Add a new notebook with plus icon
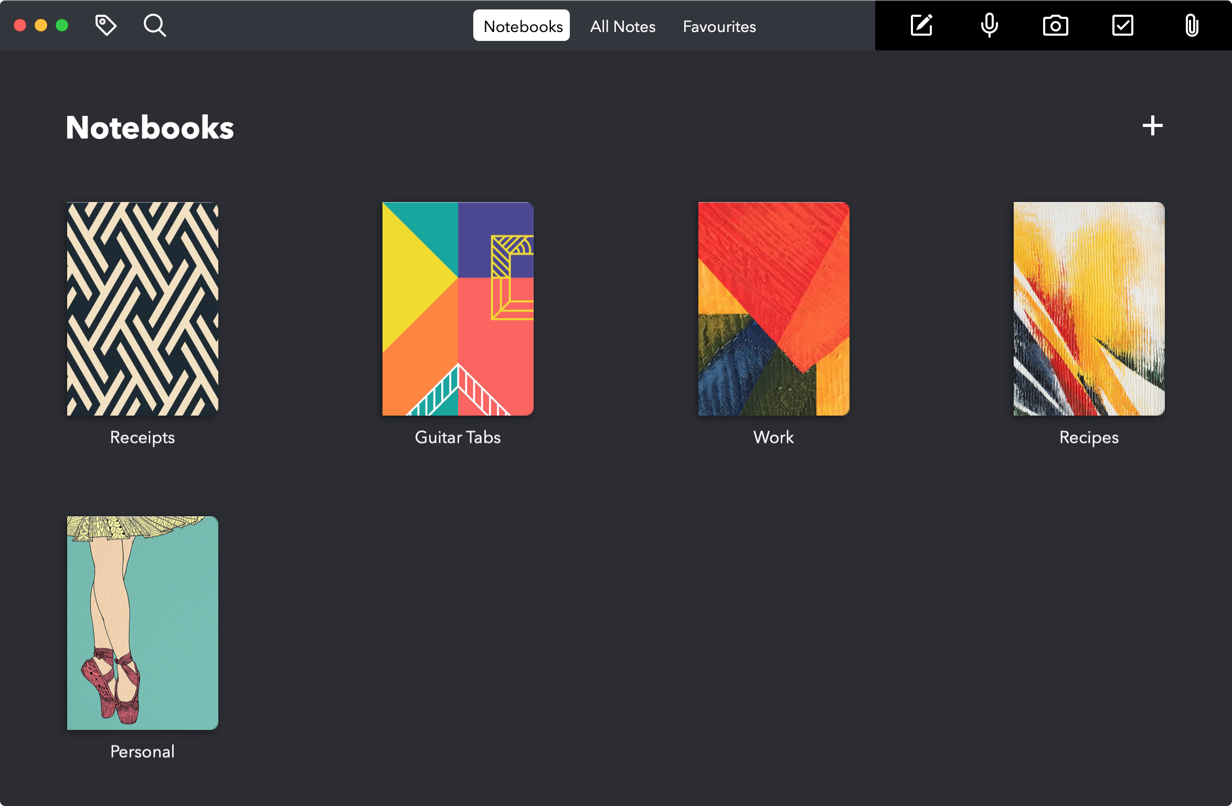1232x806 pixels. click(x=1152, y=126)
